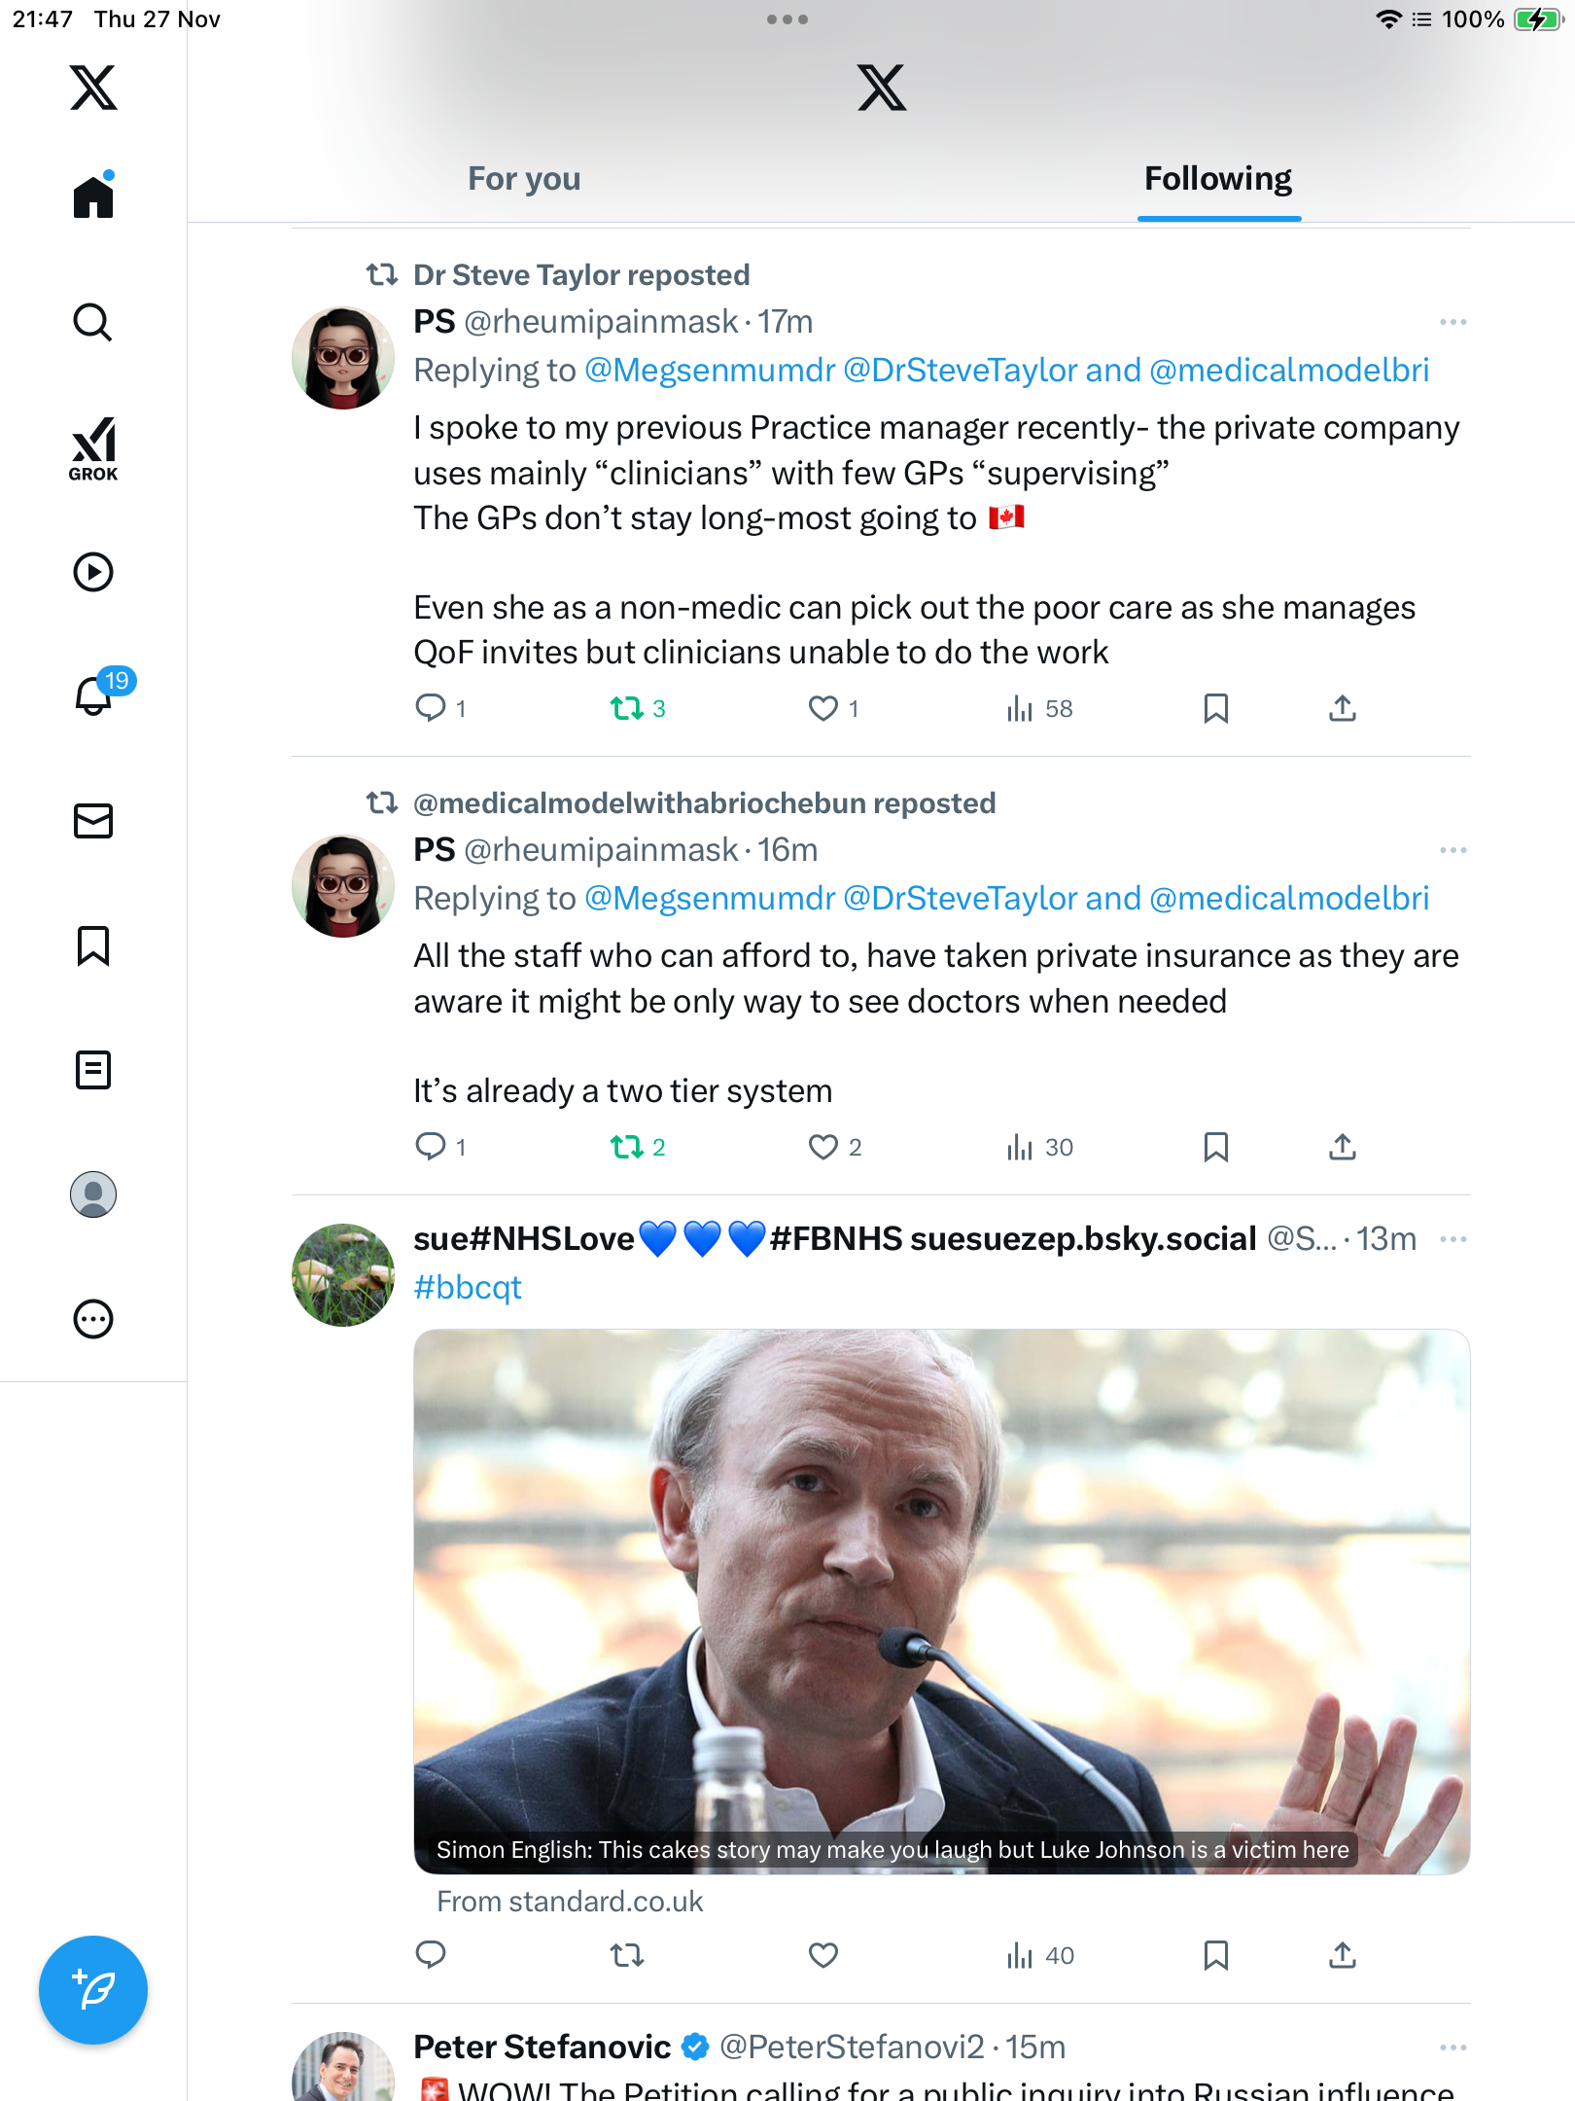Share the Practice manager post

point(1343,708)
